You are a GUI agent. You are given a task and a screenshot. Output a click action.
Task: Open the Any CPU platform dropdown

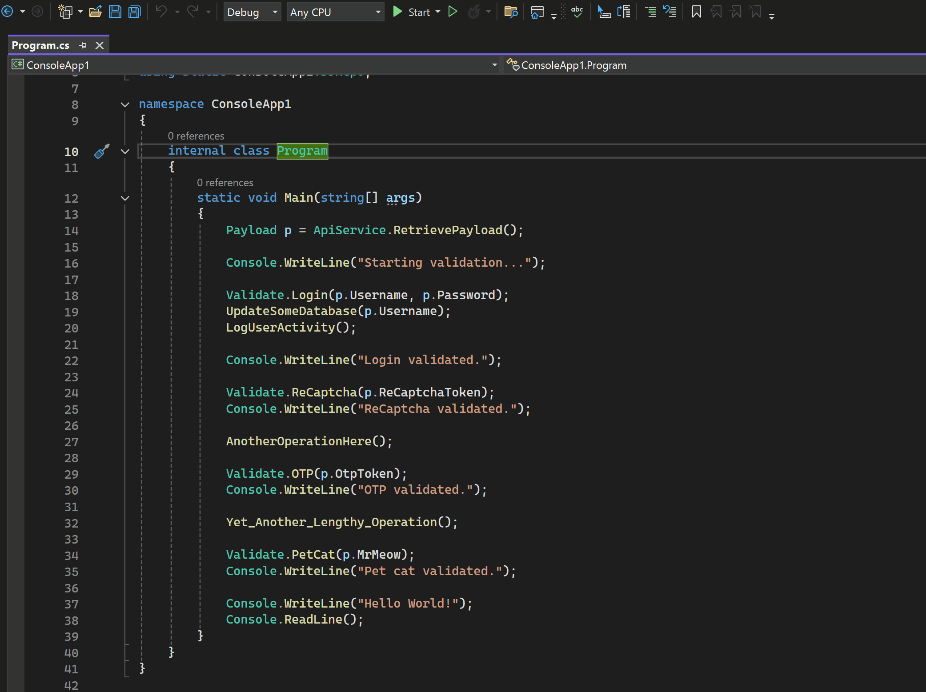click(x=377, y=12)
